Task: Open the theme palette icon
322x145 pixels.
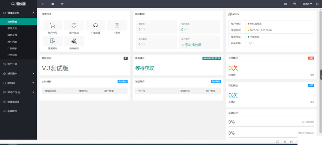Action: tap(285, 4)
